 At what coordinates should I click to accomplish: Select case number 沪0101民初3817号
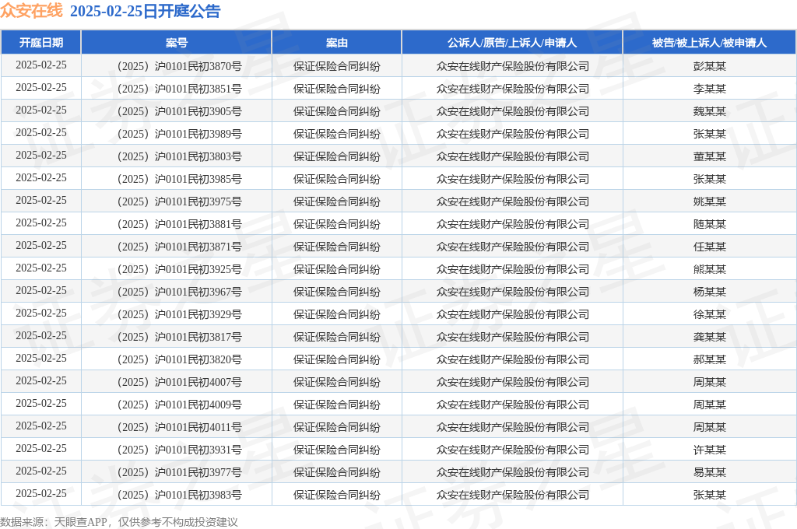pyautogui.click(x=180, y=337)
